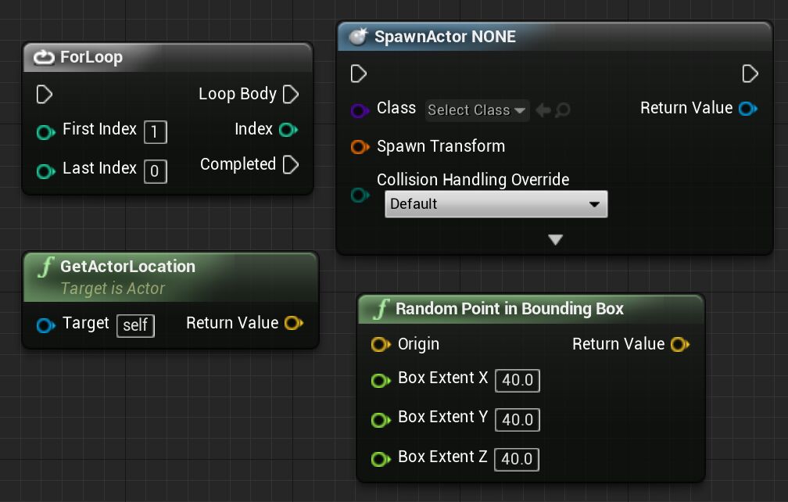Open the Collision Handling Override dropdown
The image size is (788, 502).
(x=496, y=204)
